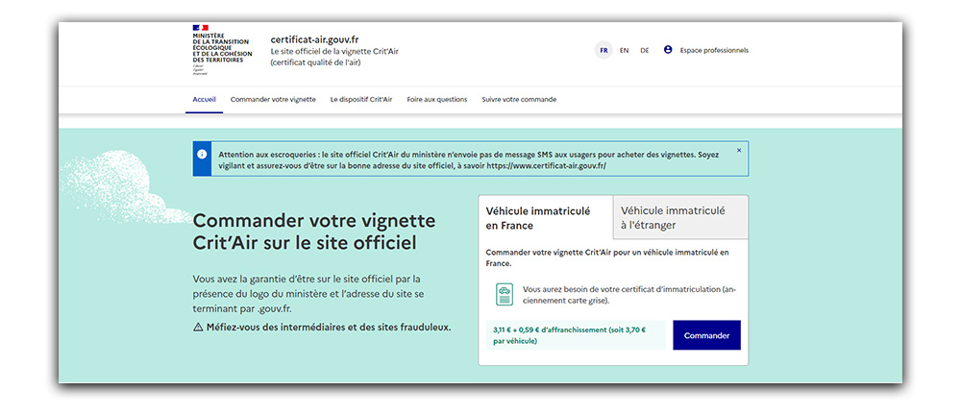961x415 pixels.
Task: Click the heading Commander votre vignette Crit'Air
Action: [x=314, y=232]
